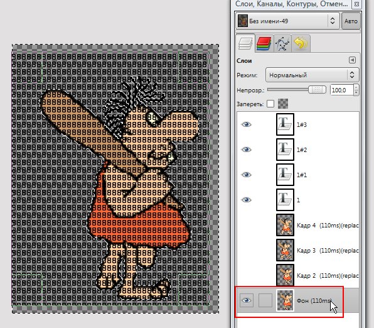The height and width of the screenshot is (328, 374).
Task: Select the 'Кадр 2' layer thumbnail
Action: pos(285,275)
